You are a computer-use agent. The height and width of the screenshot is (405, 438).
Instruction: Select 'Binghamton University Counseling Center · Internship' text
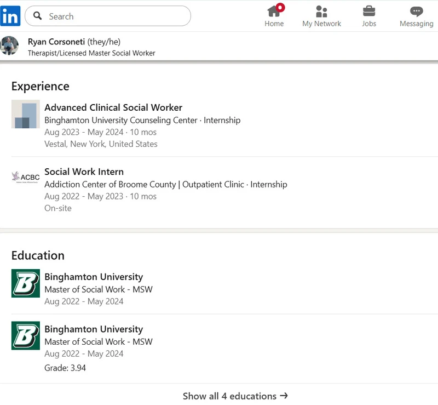[x=142, y=120]
